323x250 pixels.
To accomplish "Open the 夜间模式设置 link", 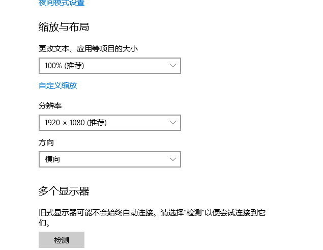I will click(x=62, y=3).
